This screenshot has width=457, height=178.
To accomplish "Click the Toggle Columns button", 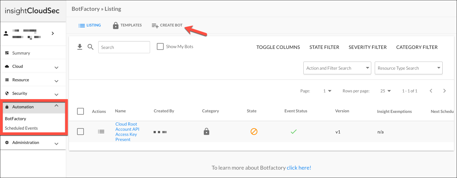I will click(x=278, y=47).
